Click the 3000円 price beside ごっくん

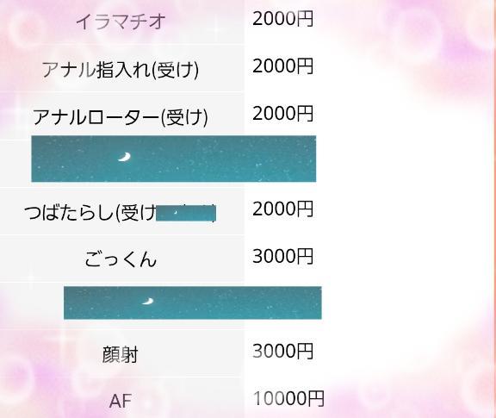282,257
